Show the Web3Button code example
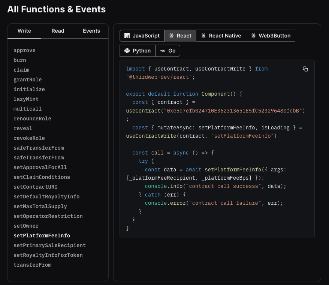 click(271, 36)
